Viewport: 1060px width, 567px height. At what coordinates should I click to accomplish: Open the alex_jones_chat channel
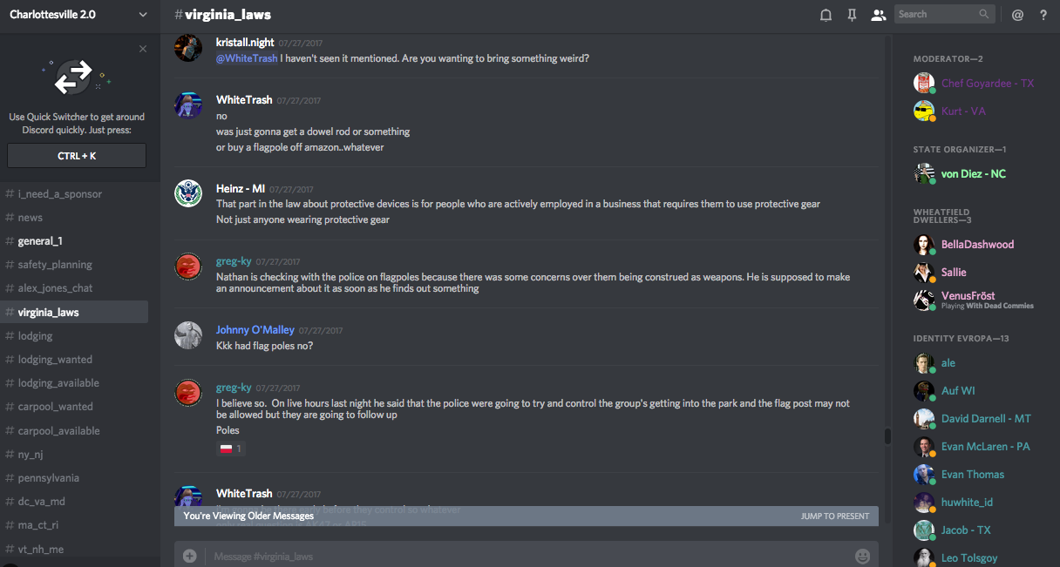(55, 288)
